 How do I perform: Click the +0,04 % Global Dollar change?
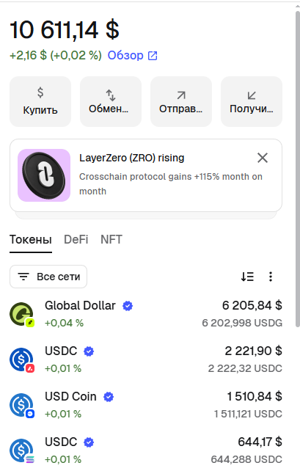[64, 323]
